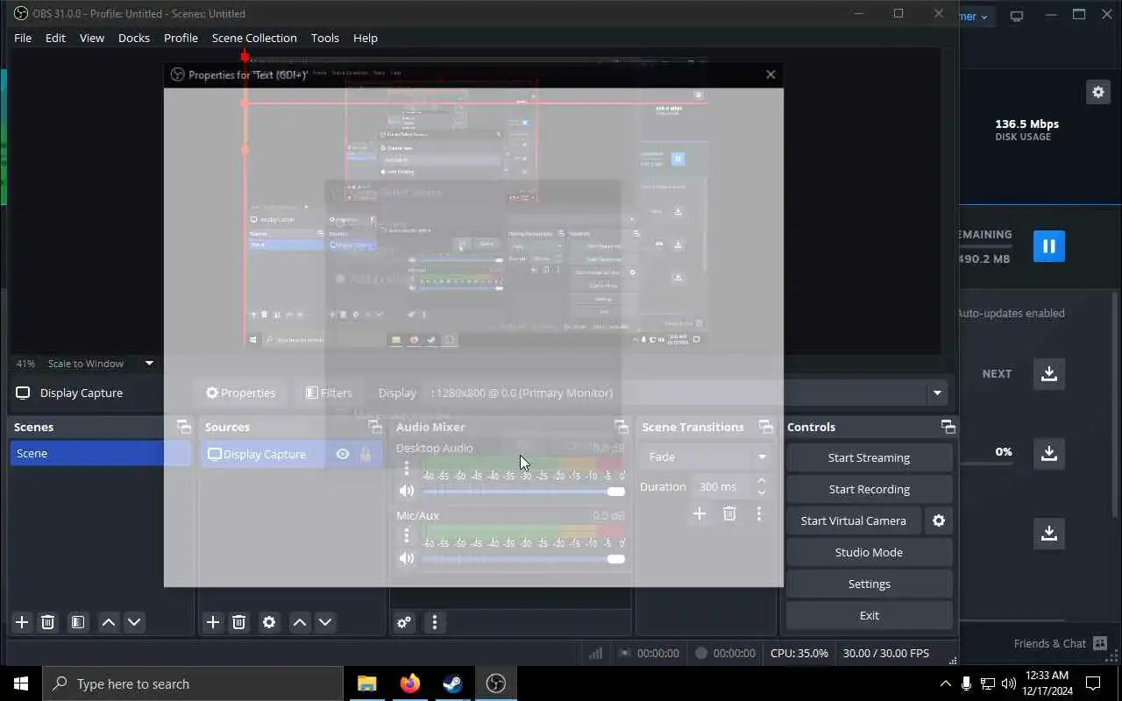Click the connection status icon in the status bar

[x=595, y=653]
